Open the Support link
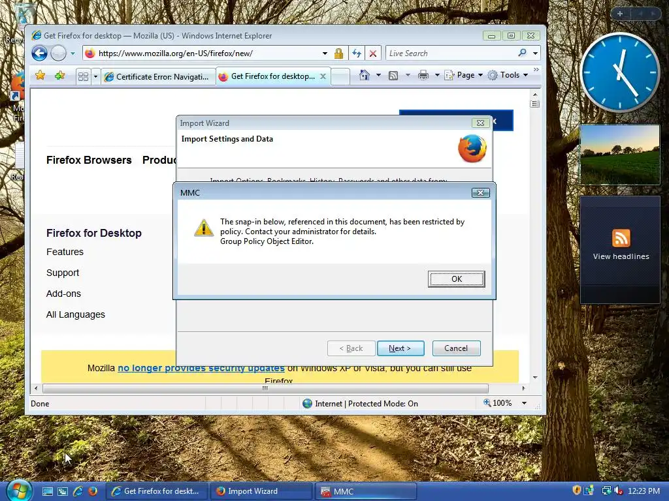The width and height of the screenshot is (669, 501). [x=63, y=273]
